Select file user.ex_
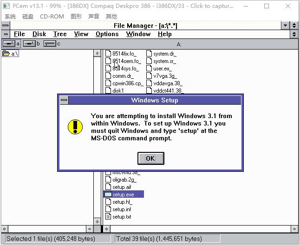 click(x=159, y=69)
